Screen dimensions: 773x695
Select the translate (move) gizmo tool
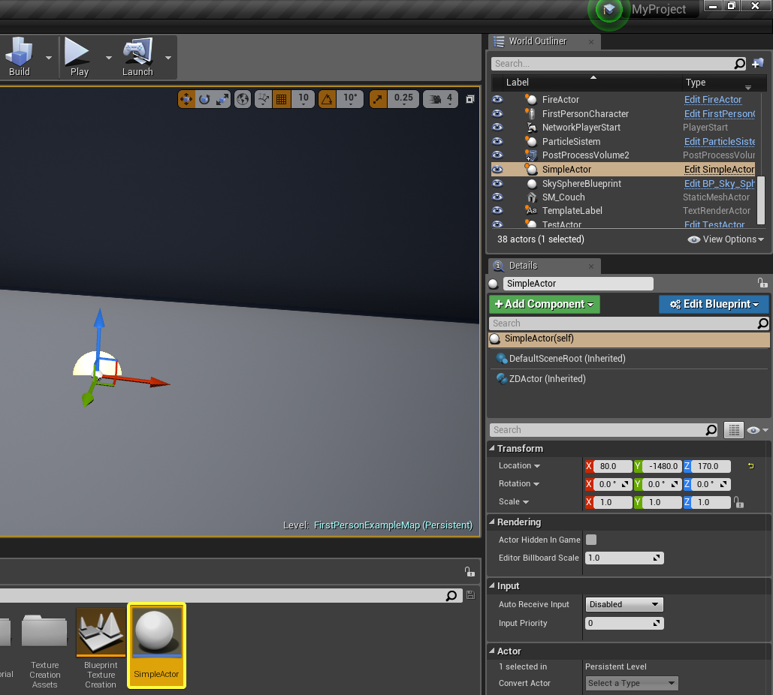pyautogui.click(x=186, y=98)
